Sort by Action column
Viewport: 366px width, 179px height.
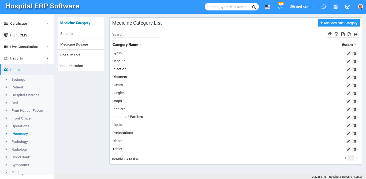tap(349, 45)
